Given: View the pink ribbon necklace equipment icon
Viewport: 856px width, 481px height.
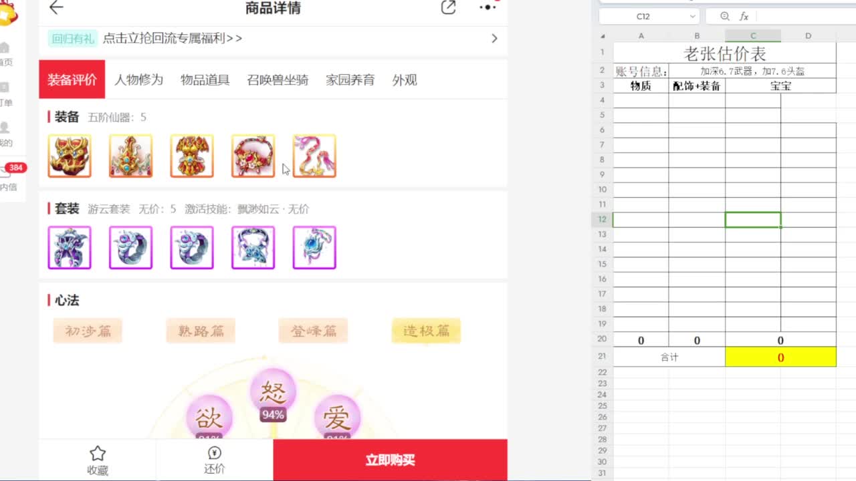Looking at the screenshot, I should pos(314,156).
